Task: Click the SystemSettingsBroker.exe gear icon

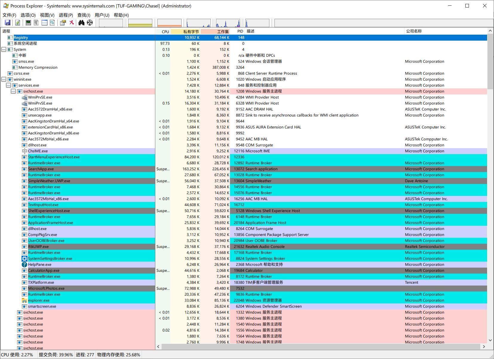Action: 24,259
